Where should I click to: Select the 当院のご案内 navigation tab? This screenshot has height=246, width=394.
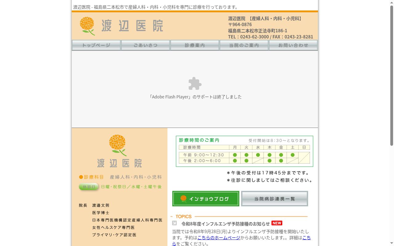pyautogui.click(x=244, y=45)
